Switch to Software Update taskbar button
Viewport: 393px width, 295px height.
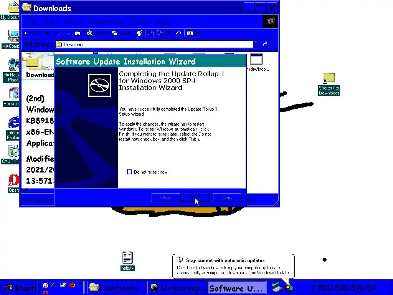(237, 288)
